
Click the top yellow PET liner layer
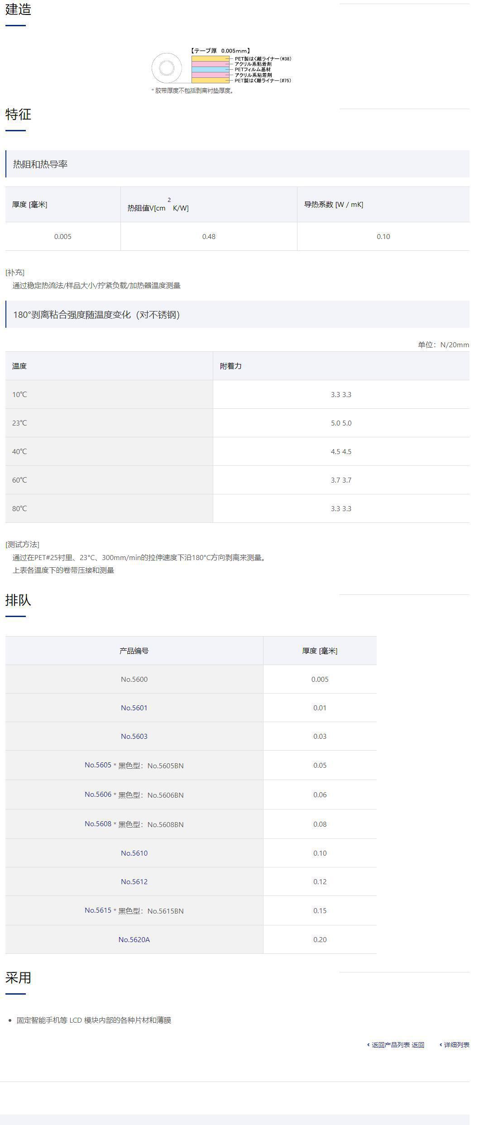tap(210, 58)
